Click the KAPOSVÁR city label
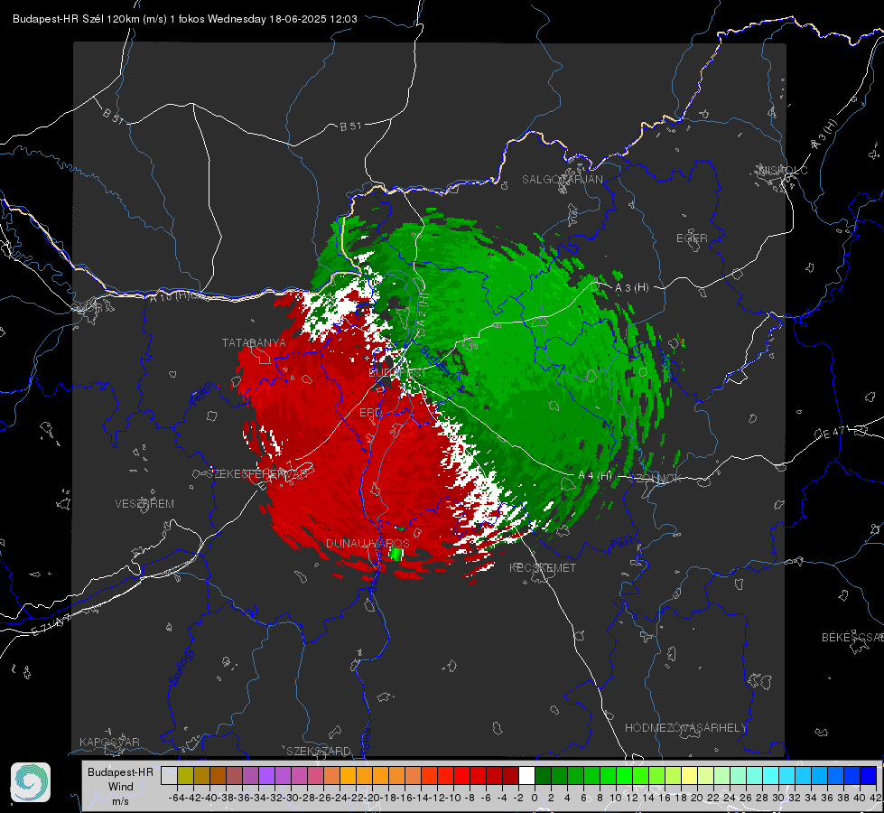884x813 pixels. click(109, 742)
